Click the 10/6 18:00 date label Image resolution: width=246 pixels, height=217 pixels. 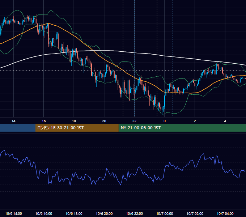74,213
